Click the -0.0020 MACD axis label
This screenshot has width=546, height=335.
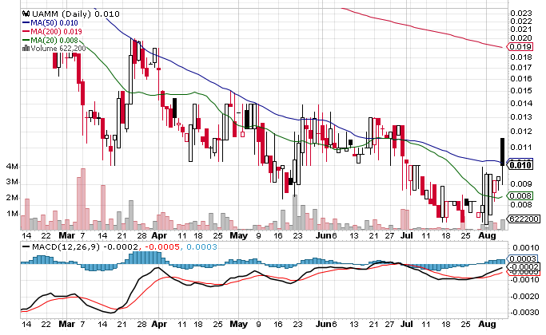(x=524, y=297)
